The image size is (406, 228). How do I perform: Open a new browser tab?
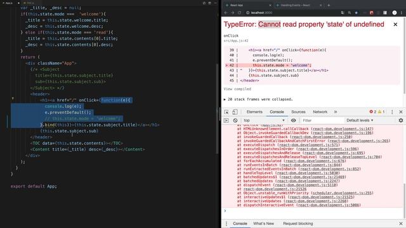pos(329,5)
